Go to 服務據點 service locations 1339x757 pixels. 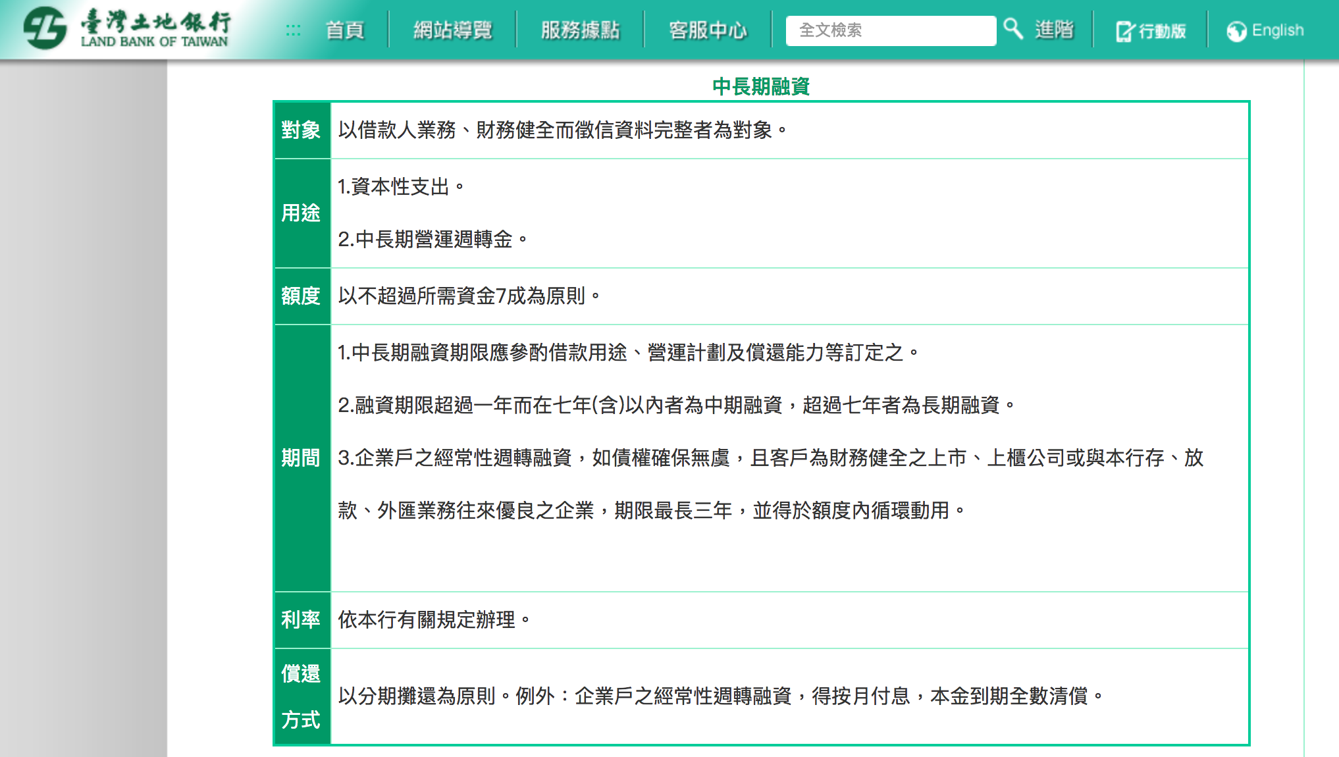point(580,30)
